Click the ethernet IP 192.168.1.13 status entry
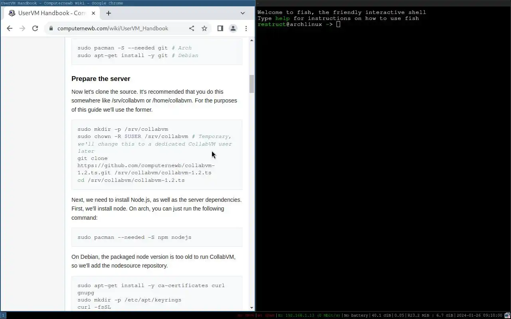The width and height of the screenshot is (511, 319). (x=309, y=315)
